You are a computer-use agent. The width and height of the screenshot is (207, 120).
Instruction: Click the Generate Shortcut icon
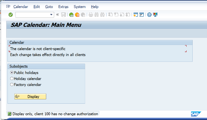[141, 14]
